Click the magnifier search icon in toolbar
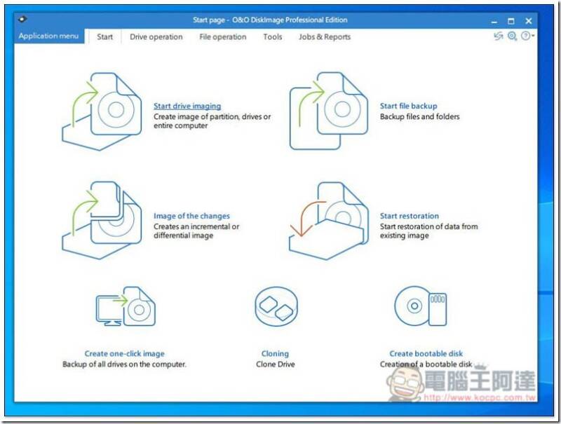Image resolution: width=561 pixels, height=424 pixels. pos(513,36)
